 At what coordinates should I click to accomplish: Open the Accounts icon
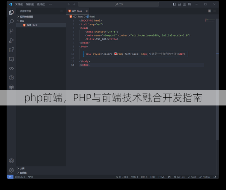click(11, 161)
